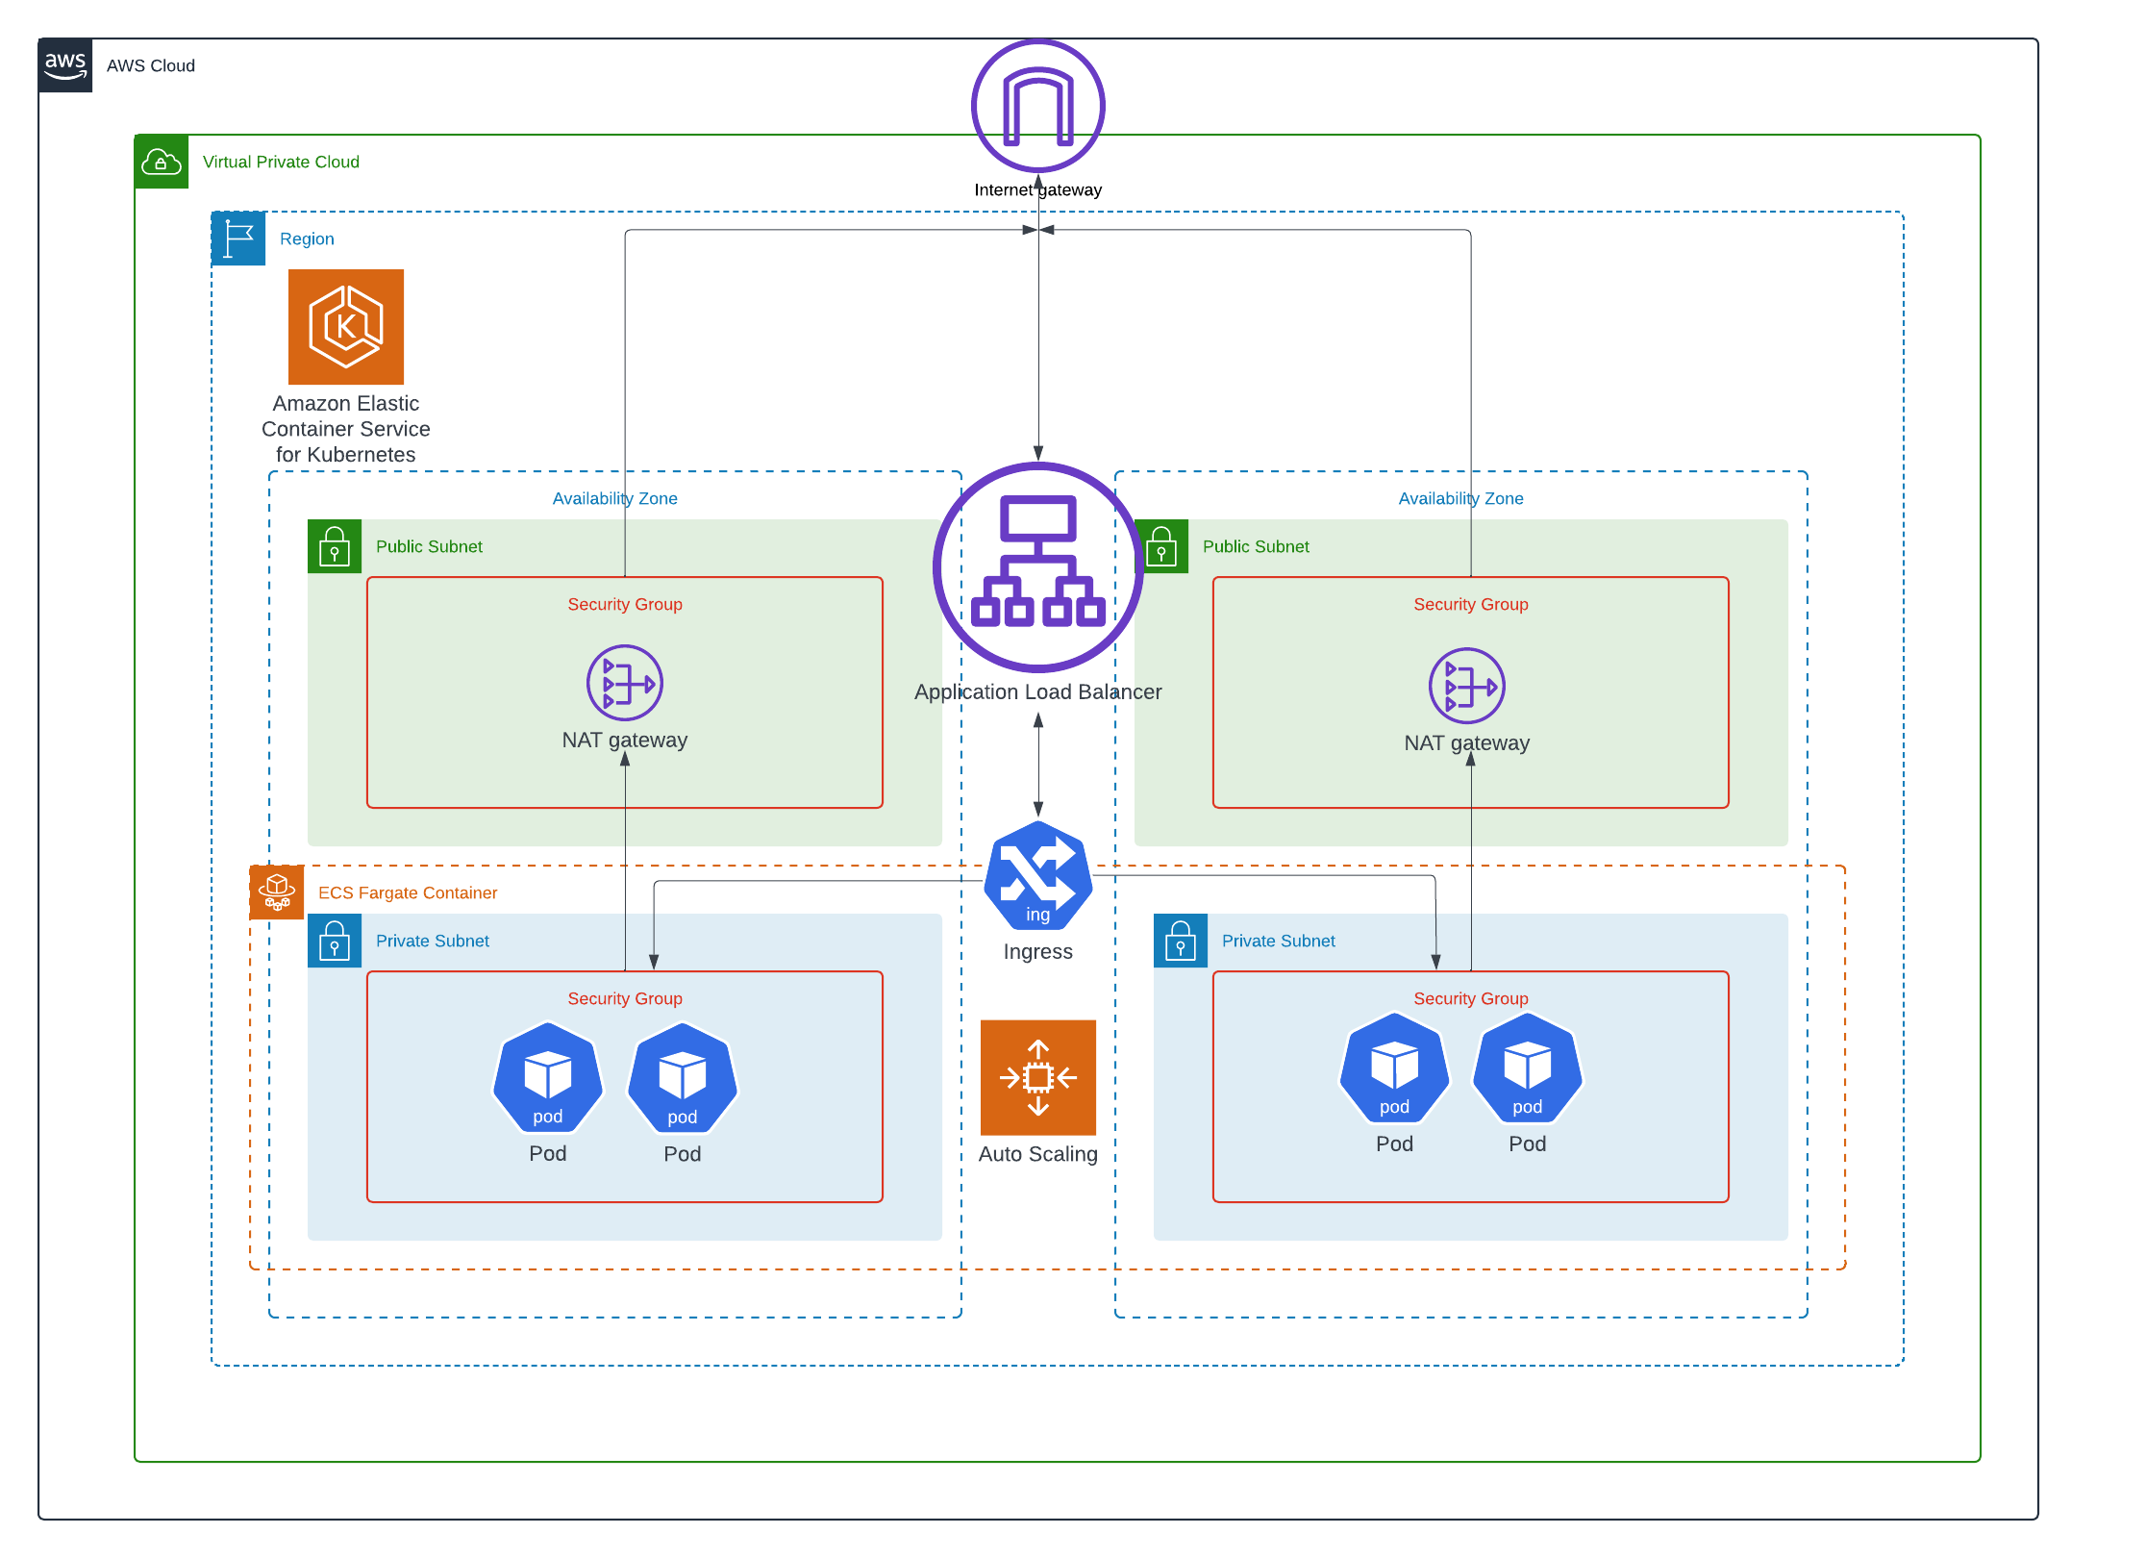The image size is (2145, 1558).
Task: Click the left Public Subnet lock icon
Action: click(335, 546)
